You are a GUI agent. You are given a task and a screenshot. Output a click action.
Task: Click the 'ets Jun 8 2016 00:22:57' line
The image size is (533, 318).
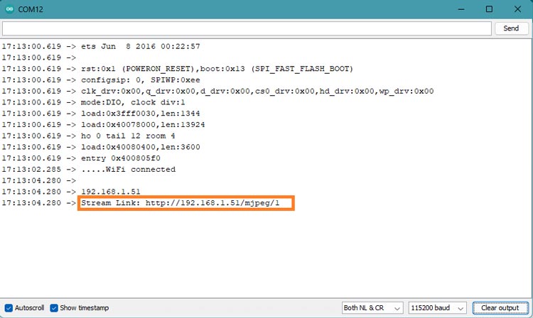141,46
